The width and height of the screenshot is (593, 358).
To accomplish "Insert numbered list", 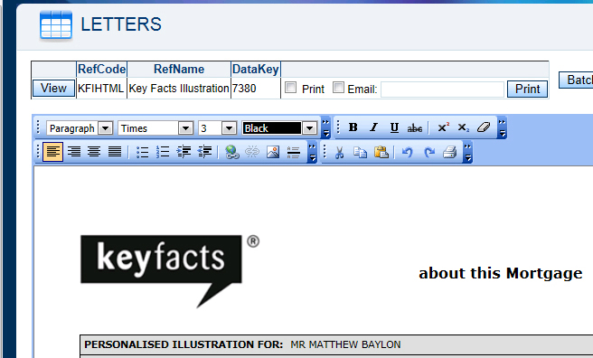I will point(163,152).
